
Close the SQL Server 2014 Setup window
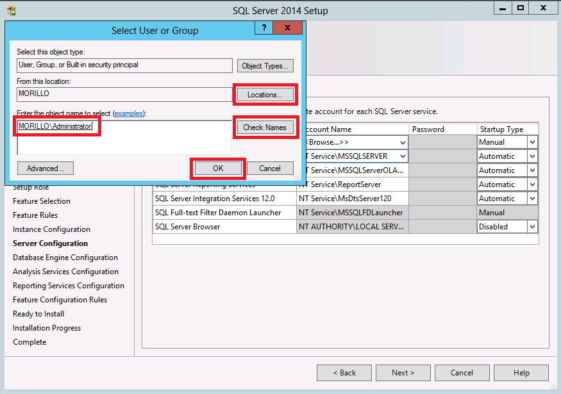point(543,8)
